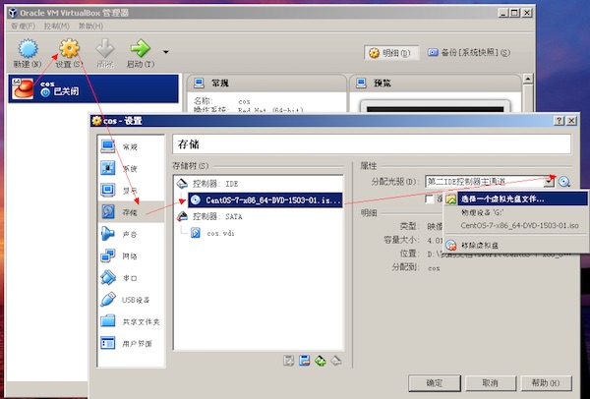Open the dropdown arrow beside the Start button
This screenshot has width=590, height=399.
[165, 52]
